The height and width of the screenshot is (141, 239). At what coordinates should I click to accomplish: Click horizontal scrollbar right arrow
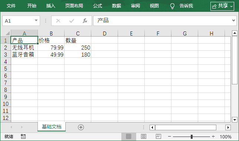(228, 127)
